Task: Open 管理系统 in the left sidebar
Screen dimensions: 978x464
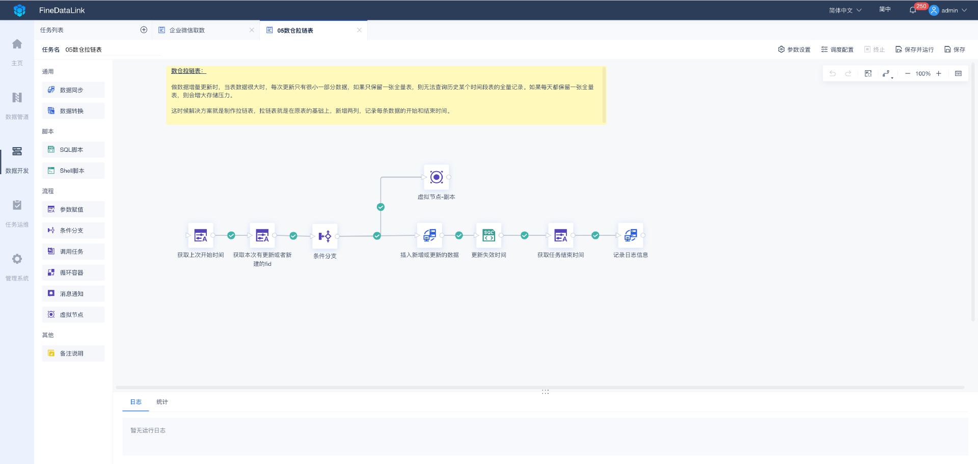Action: coord(17,267)
